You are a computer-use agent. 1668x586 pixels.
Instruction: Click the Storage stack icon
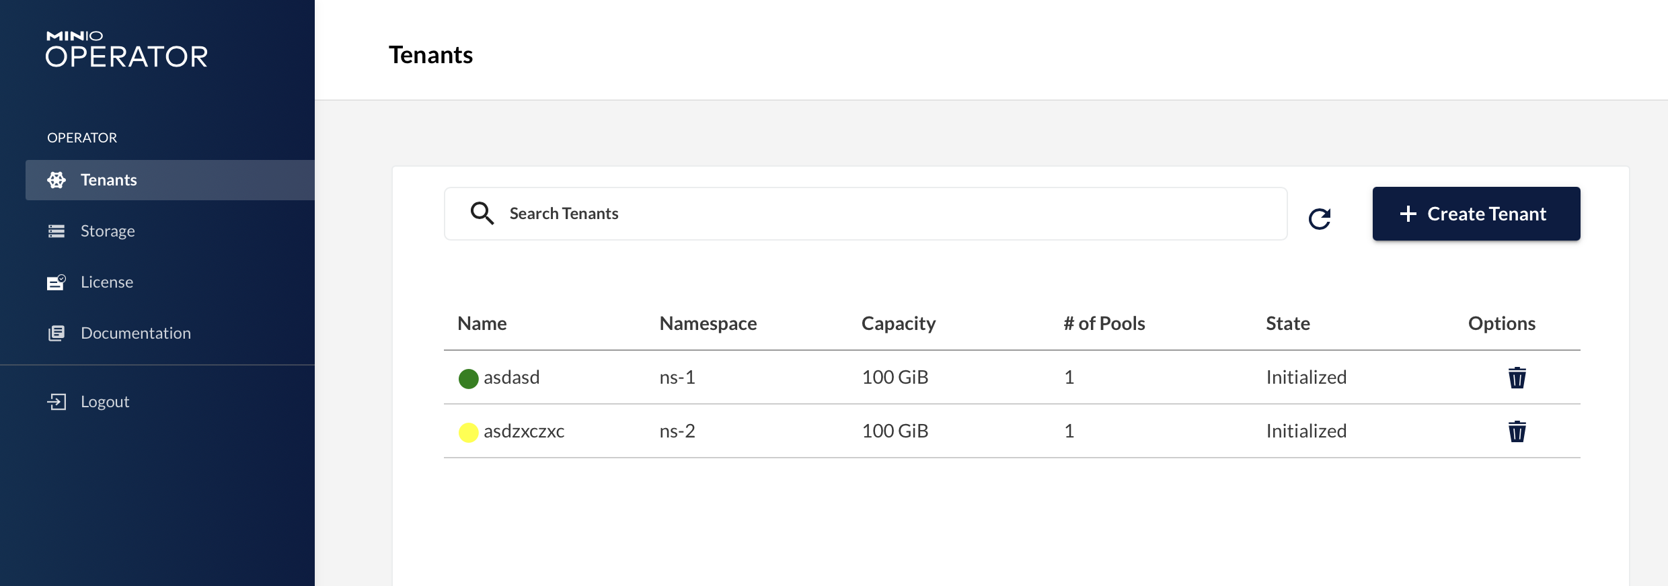pyautogui.click(x=56, y=231)
